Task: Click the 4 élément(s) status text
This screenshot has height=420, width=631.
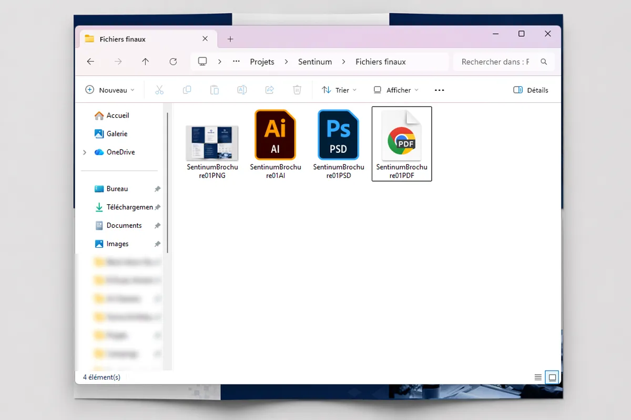Action: (x=101, y=377)
